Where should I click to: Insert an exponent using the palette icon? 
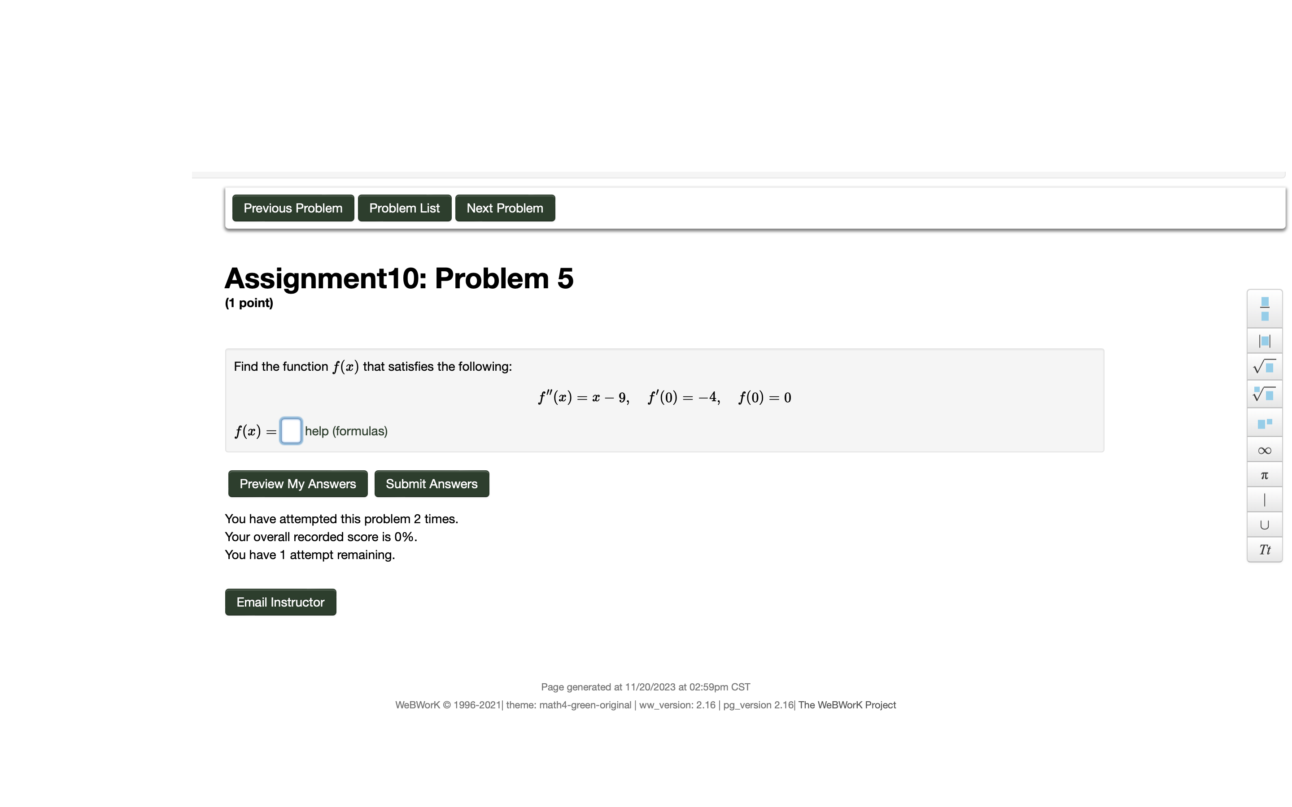point(1264,422)
